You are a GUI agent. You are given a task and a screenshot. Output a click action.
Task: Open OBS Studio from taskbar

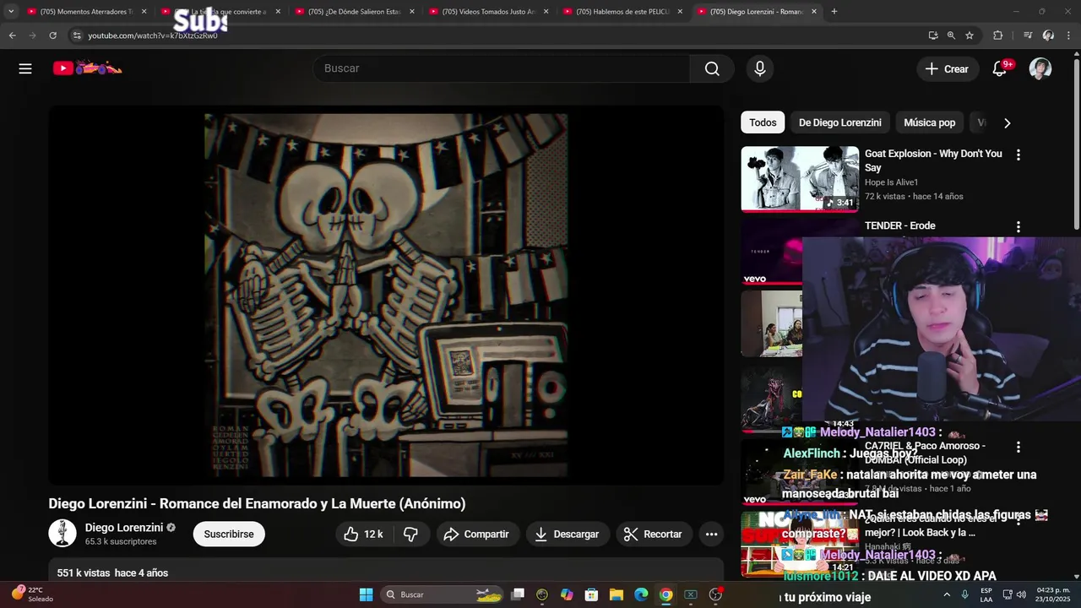pyautogui.click(x=715, y=594)
